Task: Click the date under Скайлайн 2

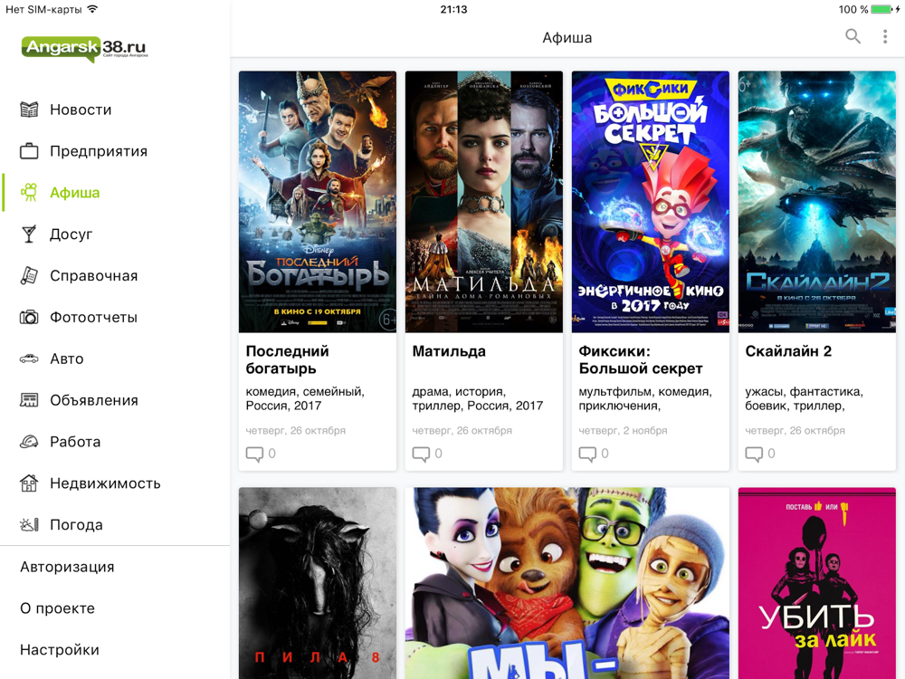Action: pyautogui.click(x=795, y=430)
